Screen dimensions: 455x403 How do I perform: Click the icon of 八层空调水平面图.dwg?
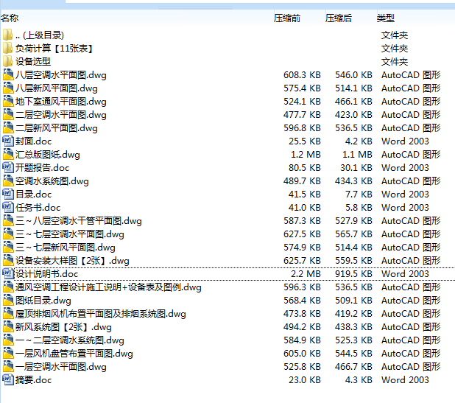(x=8, y=74)
